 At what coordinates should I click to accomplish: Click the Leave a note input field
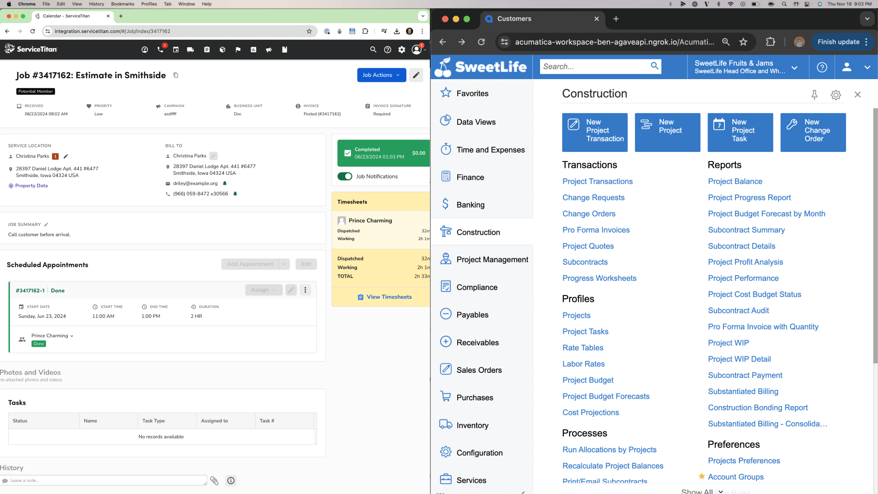coord(105,480)
